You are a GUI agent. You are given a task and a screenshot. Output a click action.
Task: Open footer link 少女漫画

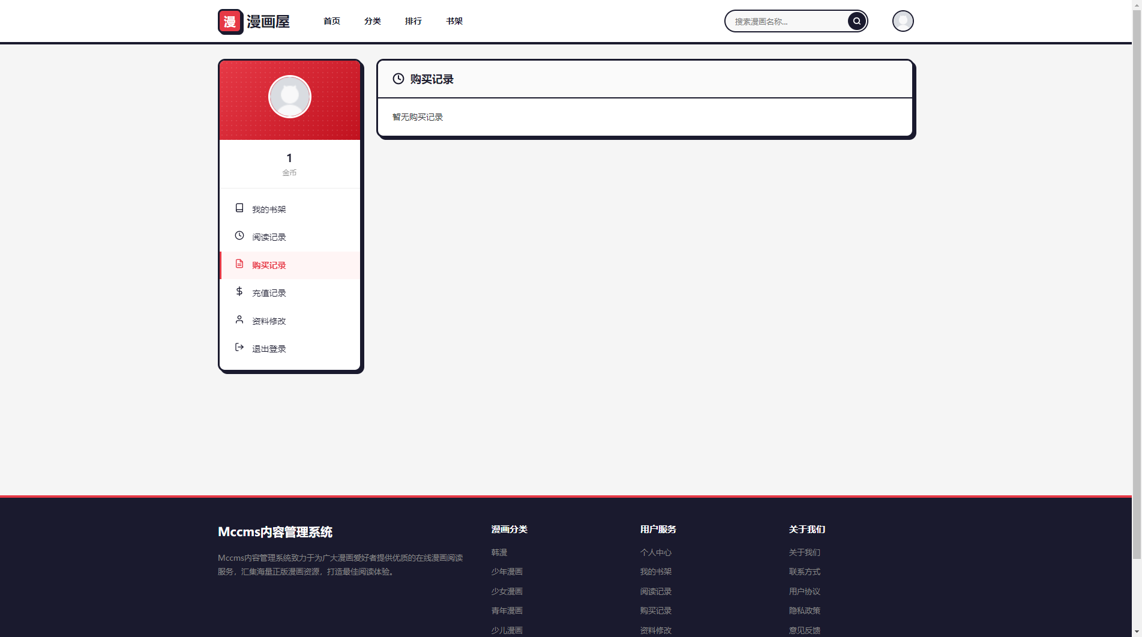coord(507,591)
